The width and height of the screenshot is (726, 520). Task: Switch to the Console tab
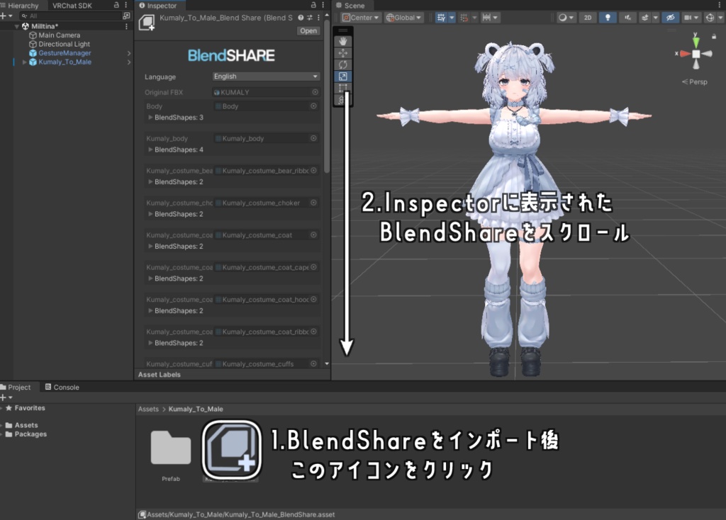(62, 388)
